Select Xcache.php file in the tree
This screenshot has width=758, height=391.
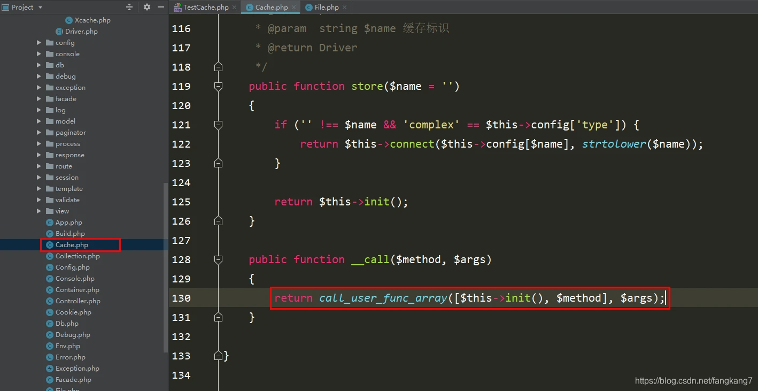coord(92,20)
